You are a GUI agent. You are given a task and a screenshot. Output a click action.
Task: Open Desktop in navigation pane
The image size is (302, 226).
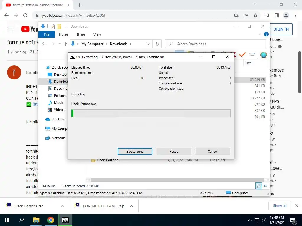point(57,74)
